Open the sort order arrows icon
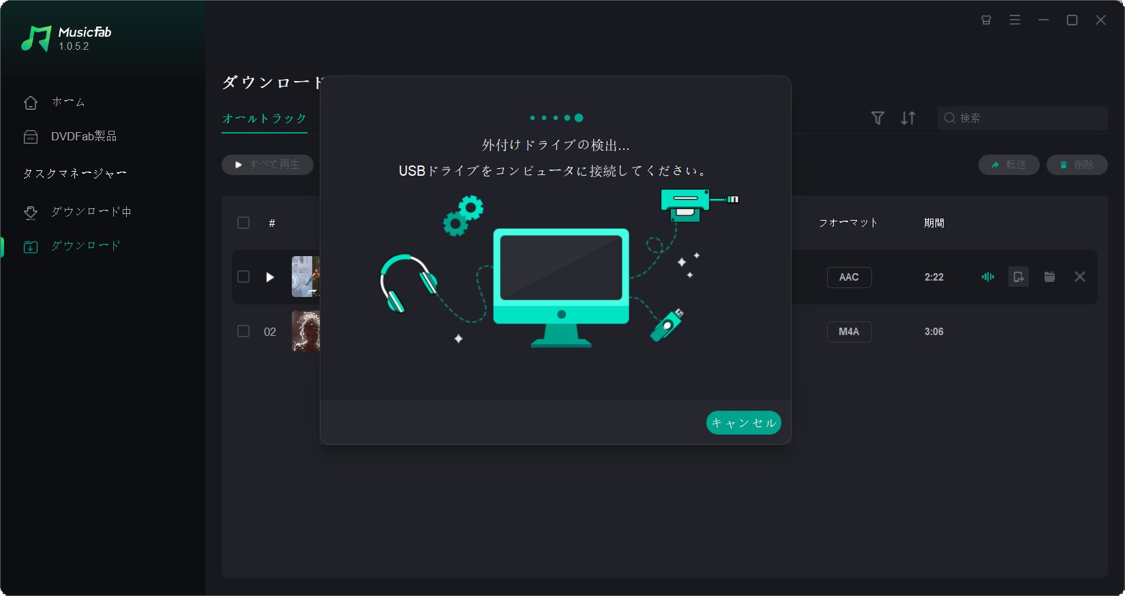 pyautogui.click(x=908, y=118)
